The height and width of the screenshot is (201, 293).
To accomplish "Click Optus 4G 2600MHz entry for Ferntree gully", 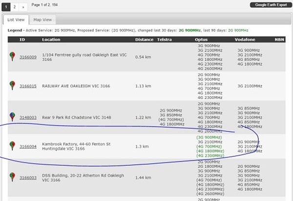I will pyautogui.click(x=210, y=69).
